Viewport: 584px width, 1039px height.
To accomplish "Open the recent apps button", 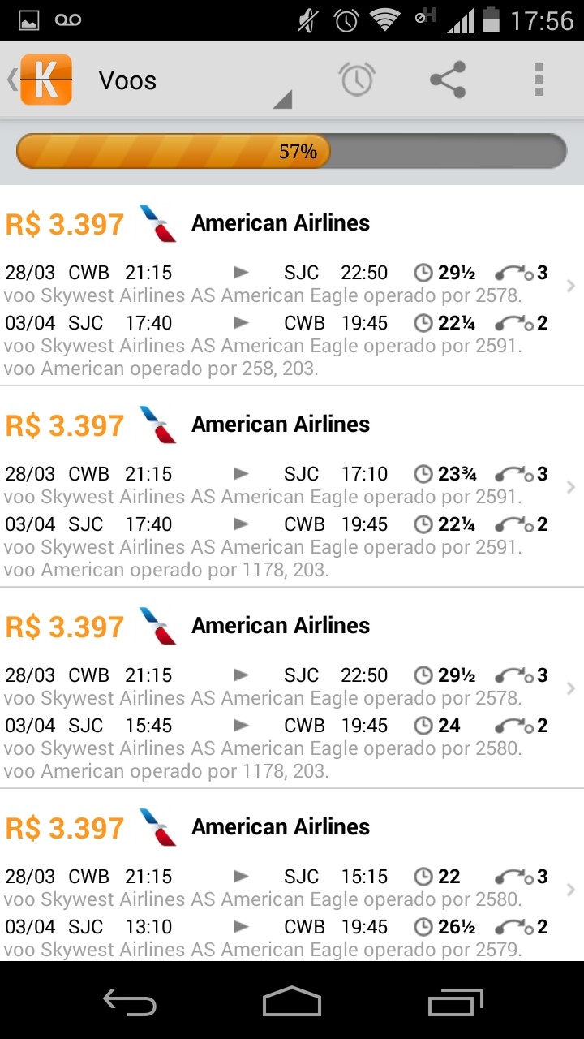I will coord(455,1001).
